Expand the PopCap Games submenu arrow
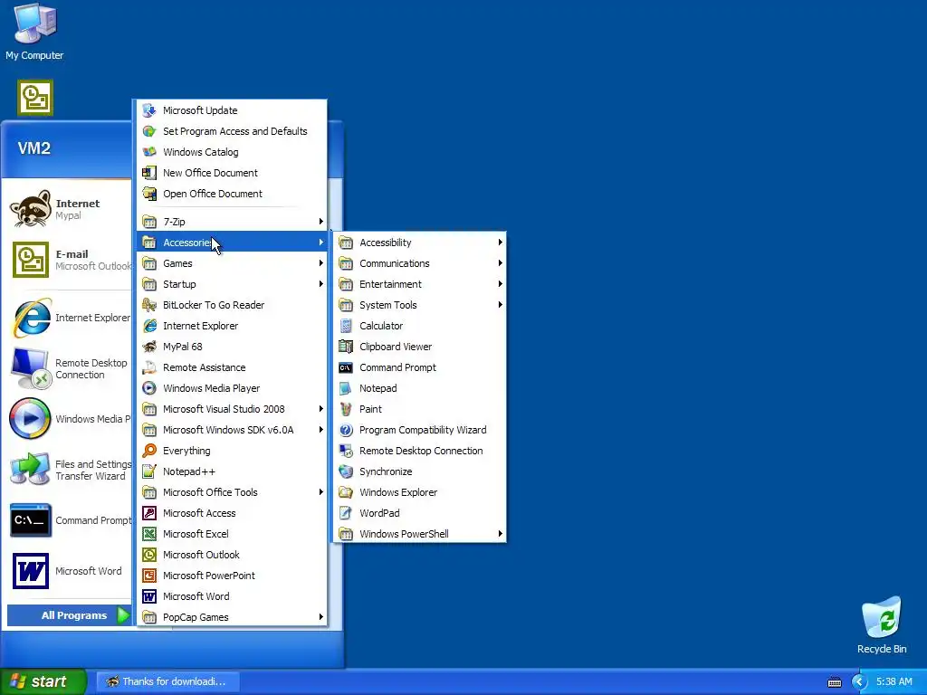Viewport: 927px width, 695px height. (321, 617)
